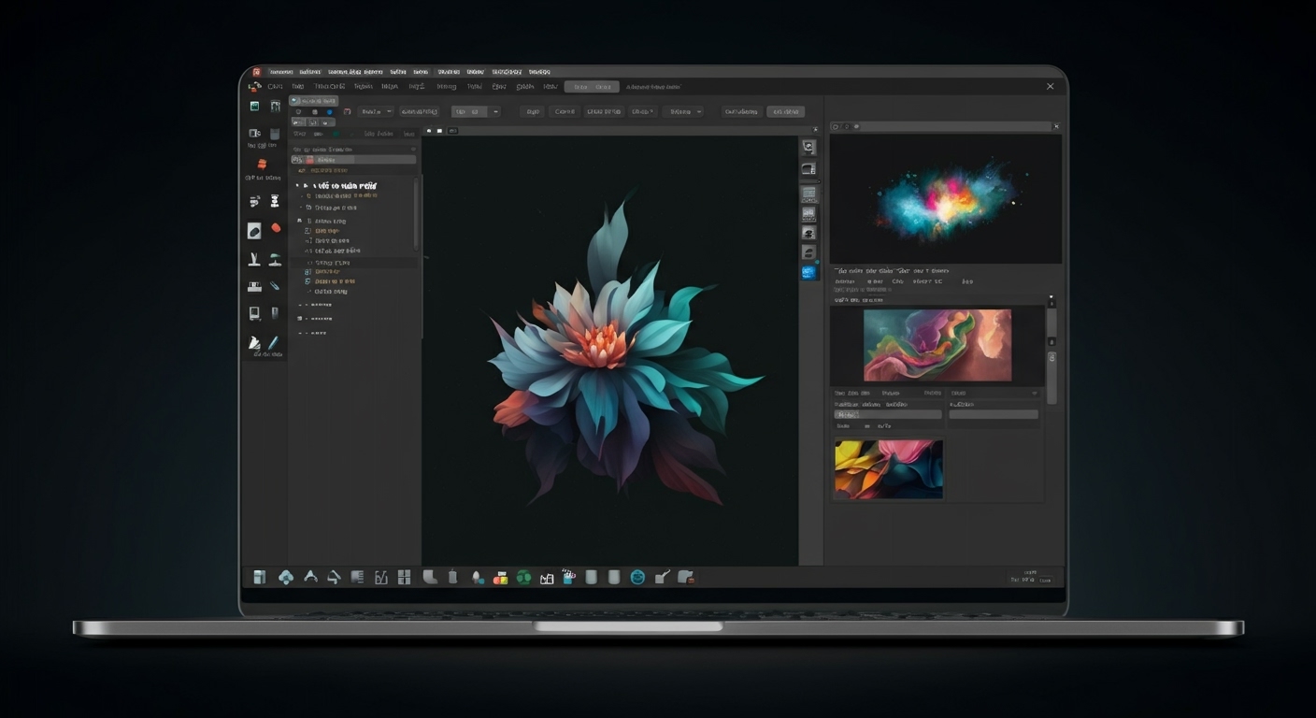The height and width of the screenshot is (718, 1316).
Task: Toggle the visibility eye in the layers panel header
Action: tap(412, 150)
